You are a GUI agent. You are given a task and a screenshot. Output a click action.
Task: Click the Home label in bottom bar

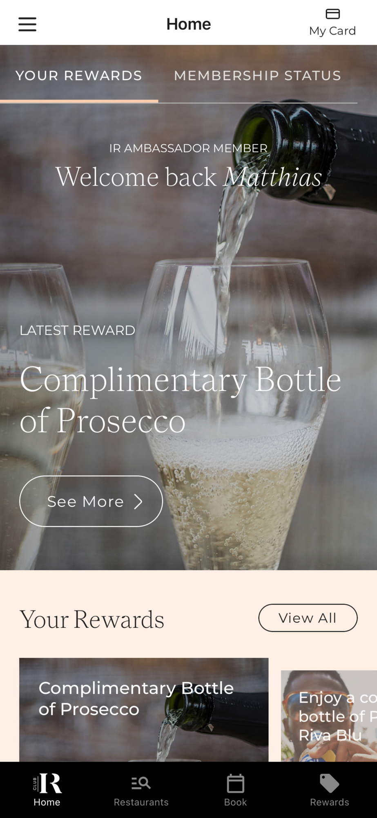(x=47, y=802)
